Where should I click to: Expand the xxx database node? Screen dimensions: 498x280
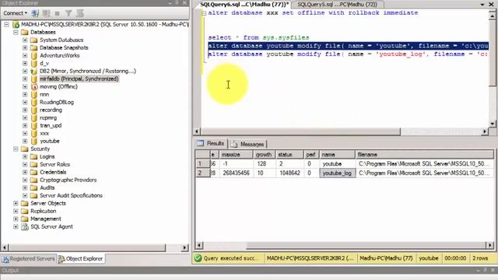click(x=25, y=133)
